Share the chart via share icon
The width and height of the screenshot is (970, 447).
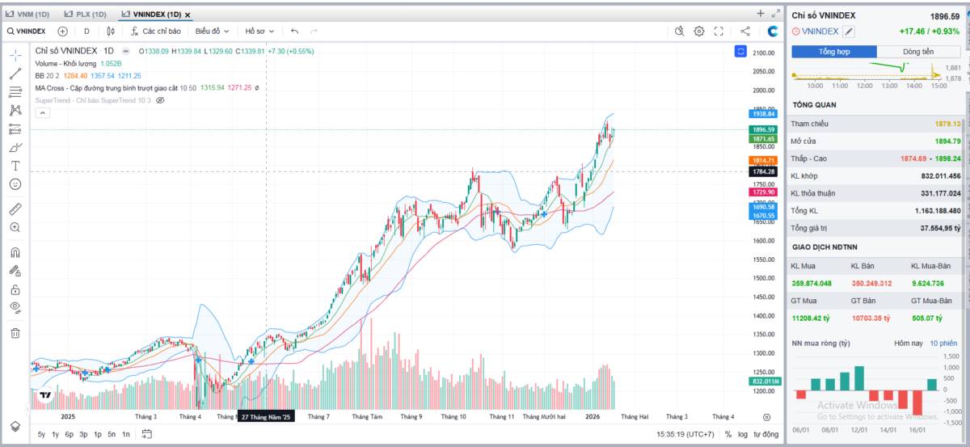coord(745,31)
